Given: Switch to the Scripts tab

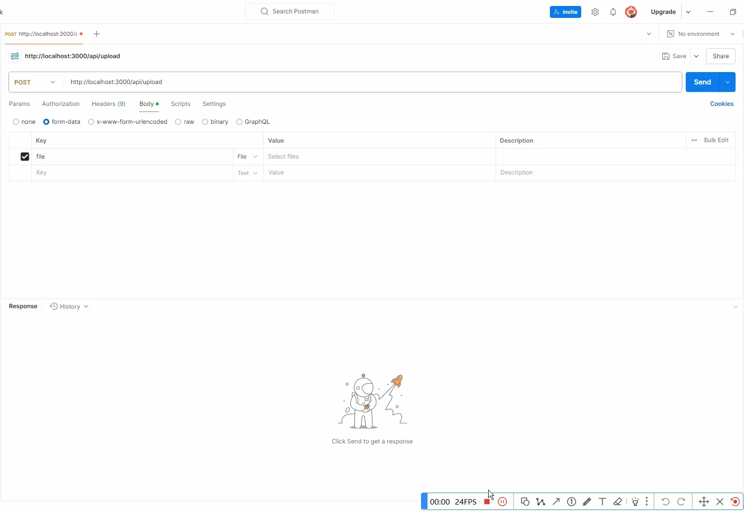Looking at the screenshot, I should [x=181, y=104].
